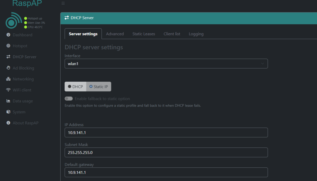Enable fallback to static option switch
The height and width of the screenshot is (181, 317).
click(x=69, y=99)
